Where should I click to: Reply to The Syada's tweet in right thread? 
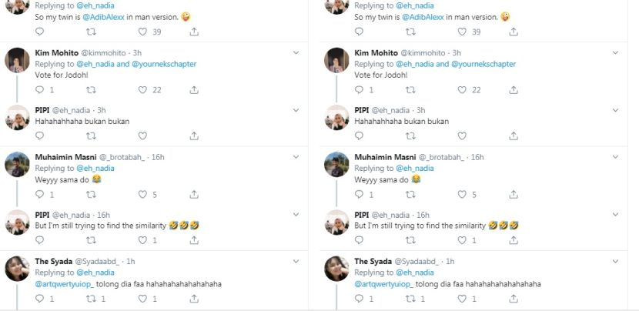point(360,299)
